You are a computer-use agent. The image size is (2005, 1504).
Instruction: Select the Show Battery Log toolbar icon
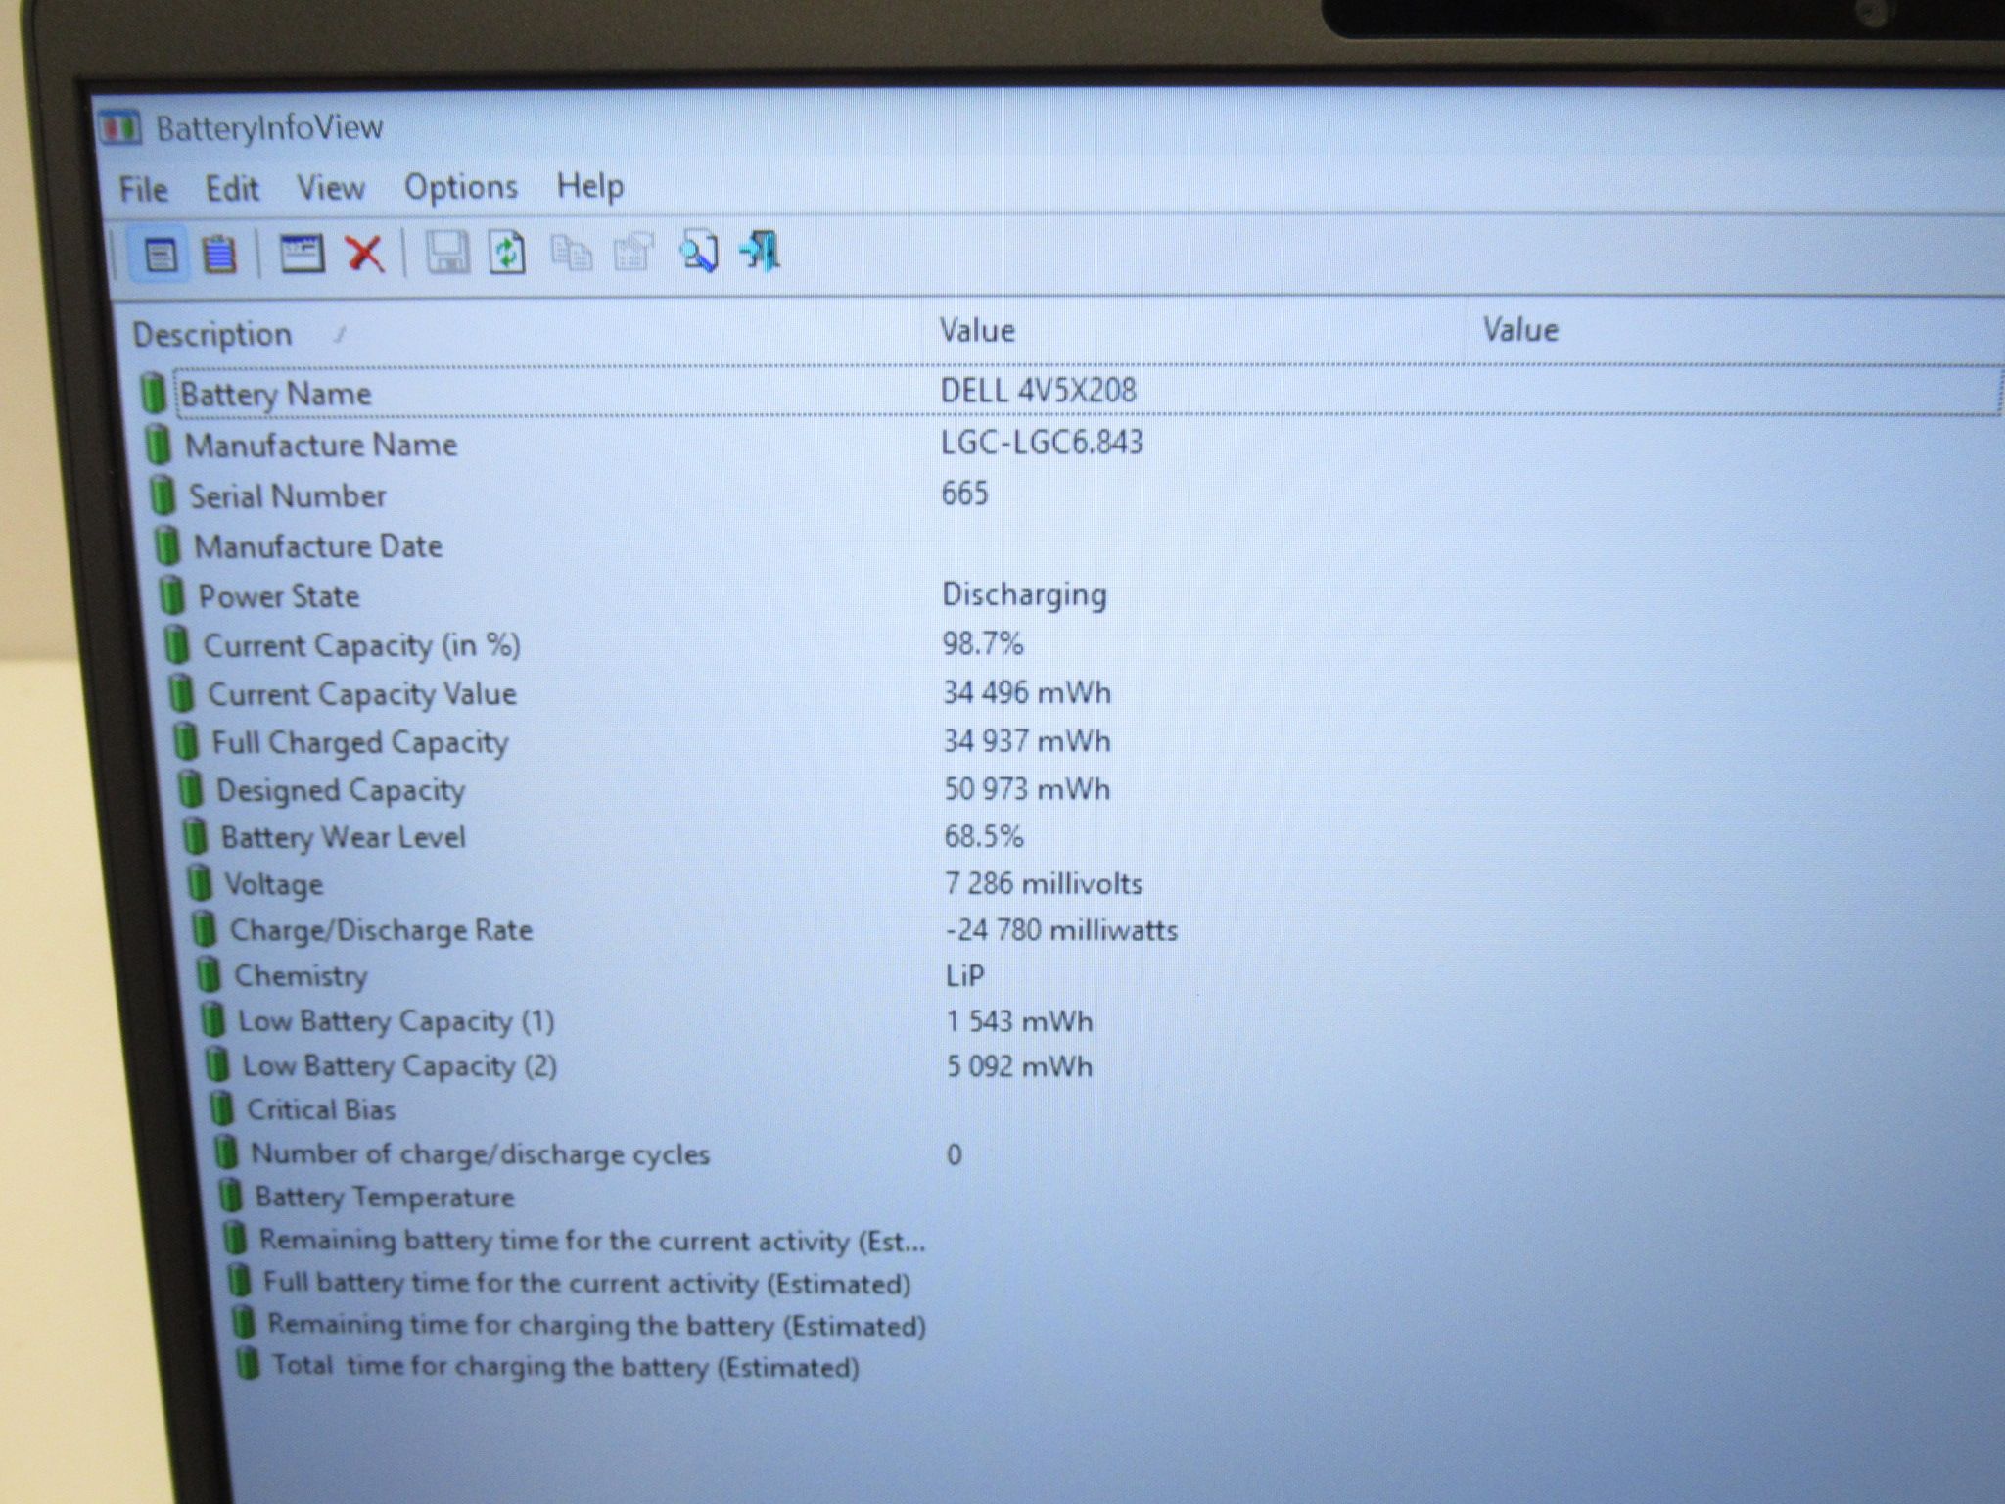click(x=218, y=255)
